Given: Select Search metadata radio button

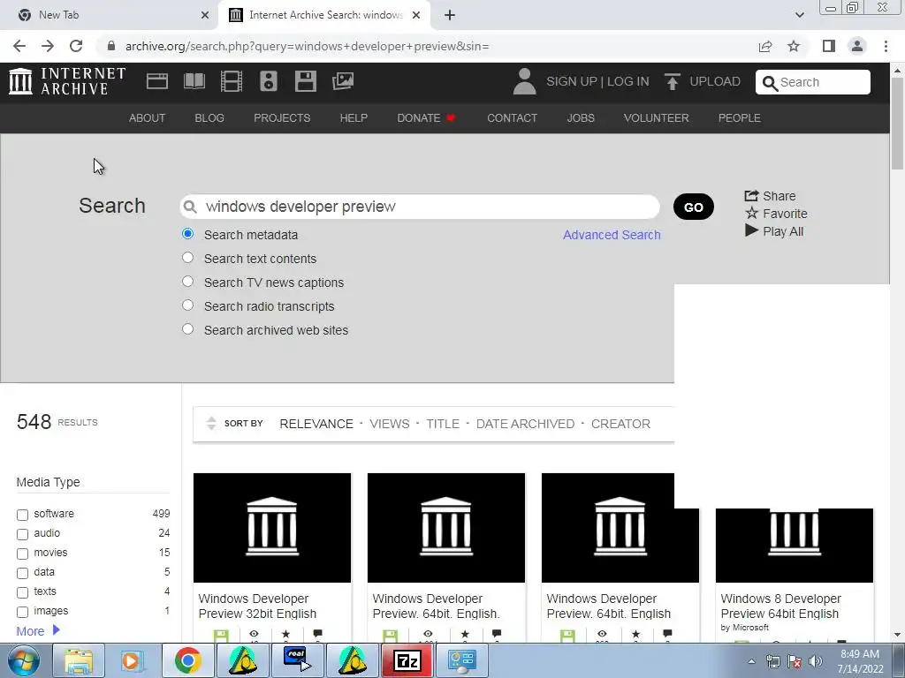Looking at the screenshot, I should 187,234.
